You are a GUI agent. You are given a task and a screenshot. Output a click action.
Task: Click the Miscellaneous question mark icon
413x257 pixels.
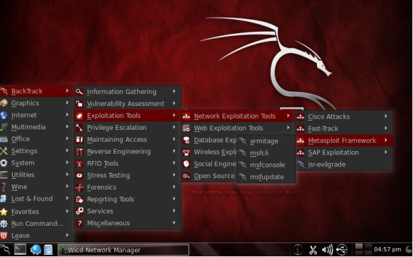[79, 223]
